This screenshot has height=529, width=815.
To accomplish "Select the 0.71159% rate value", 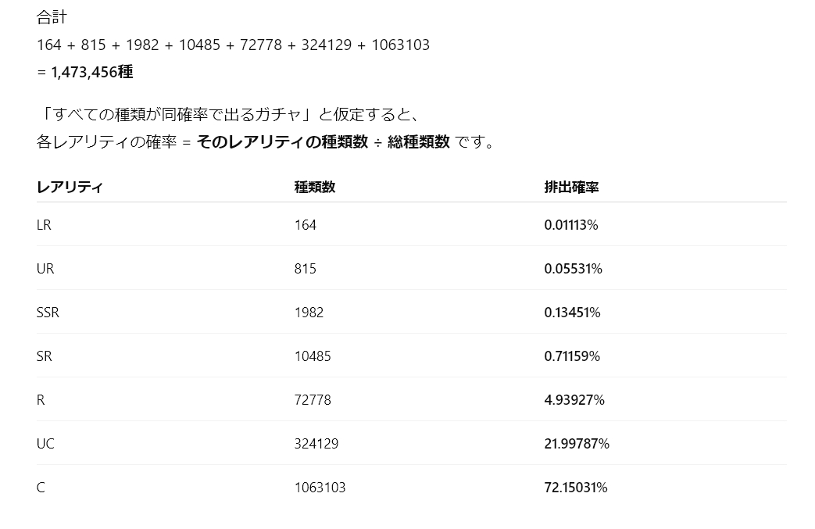I will 572,356.
